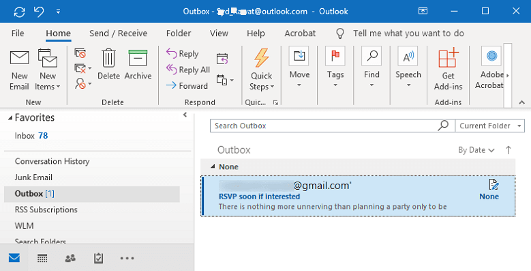The width and height of the screenshot is (531, 271).
Task: Open the Customize Quick Access Toolbar arrow
Action: pos(58,12)
